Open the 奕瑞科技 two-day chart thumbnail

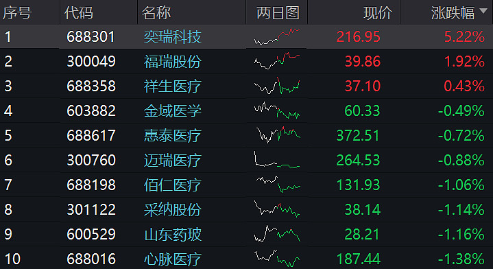coord(277,36)
